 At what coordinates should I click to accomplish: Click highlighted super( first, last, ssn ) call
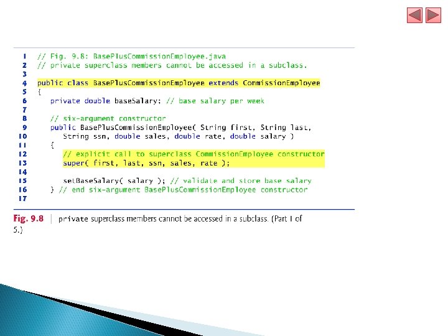tap(146, 163)
